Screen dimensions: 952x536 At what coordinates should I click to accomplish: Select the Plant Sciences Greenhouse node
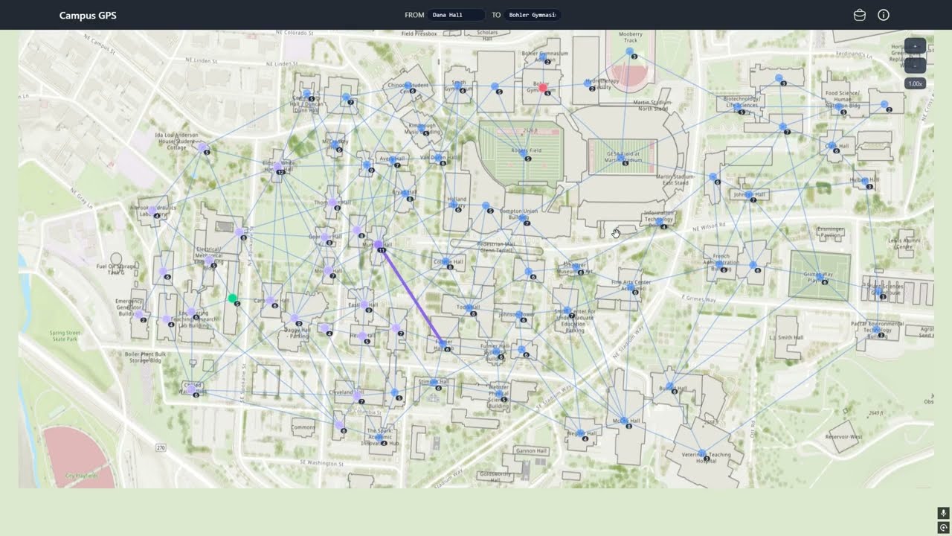(880, 291)
